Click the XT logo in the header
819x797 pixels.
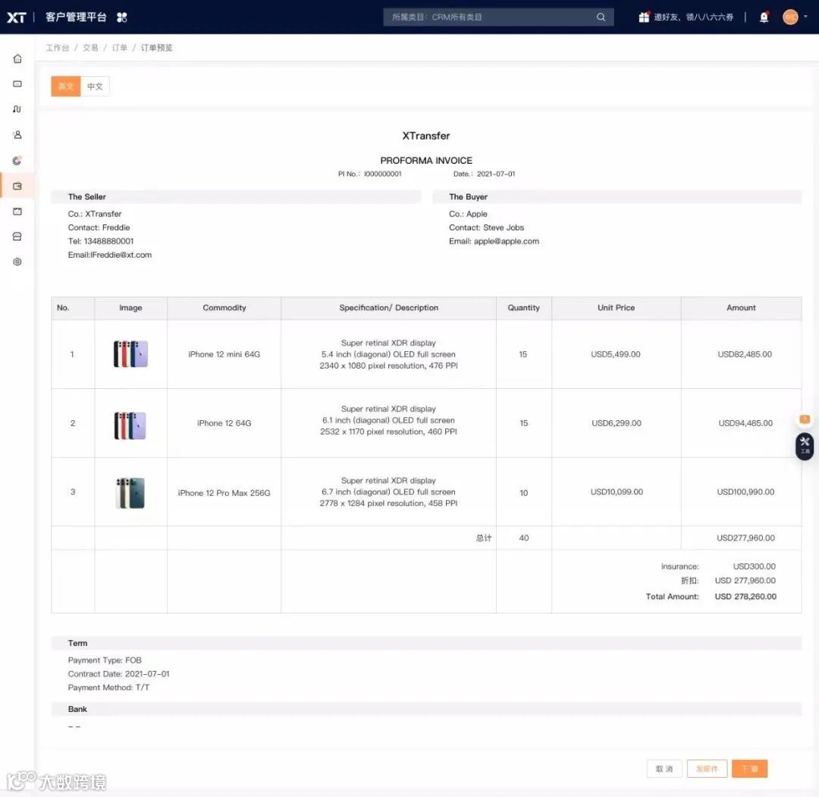(16, 17)
